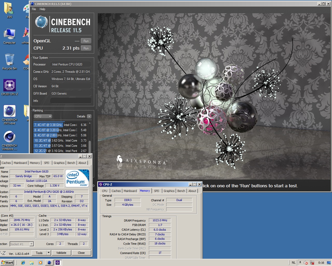Image resolution: width=332 pixels, height=266 pixels.
Task: Select ranking row 7 at 3.38 GHz
Action: [x=61, y=125]
